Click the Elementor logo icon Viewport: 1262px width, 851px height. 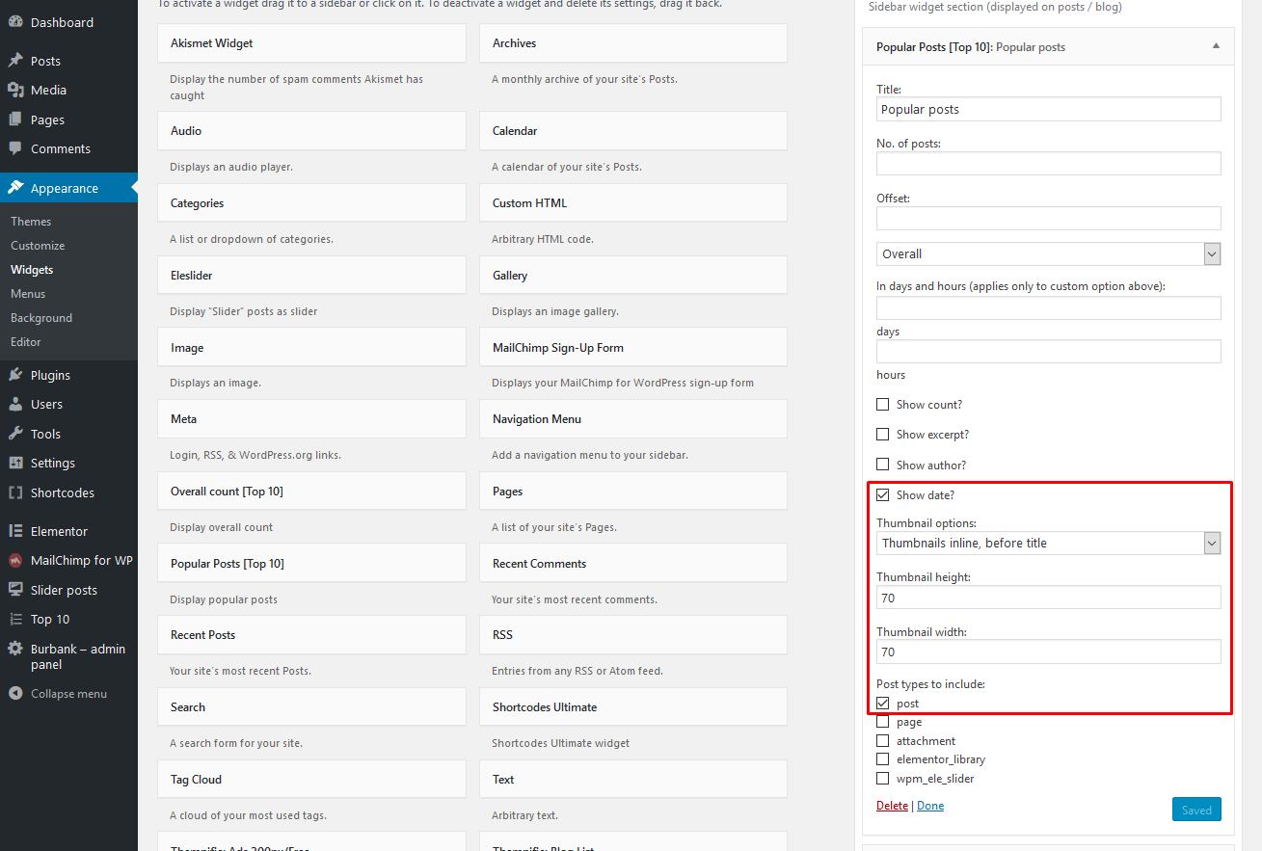(x=15, y=531)
